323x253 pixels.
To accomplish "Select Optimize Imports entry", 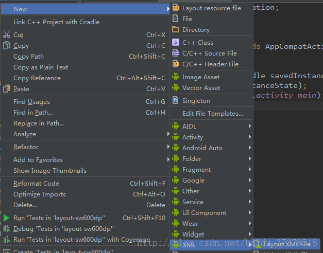I will click(x=86, y=194).
